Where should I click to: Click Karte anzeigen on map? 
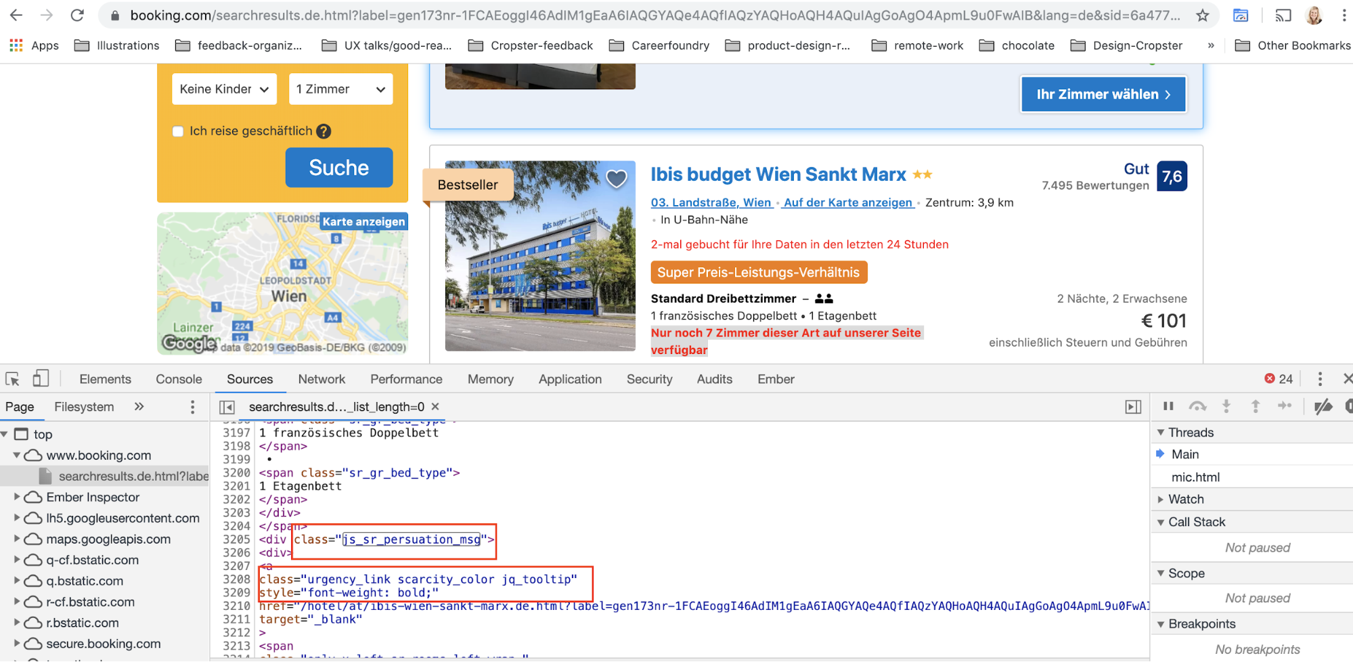(x=363, y=221)
